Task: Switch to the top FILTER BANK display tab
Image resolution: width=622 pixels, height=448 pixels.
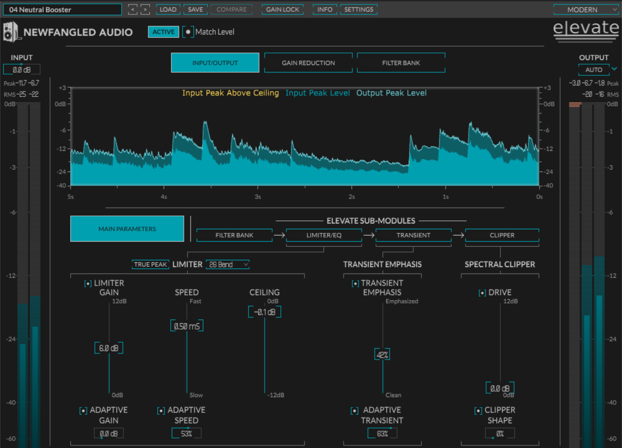Action: click(x=401, y=63)
